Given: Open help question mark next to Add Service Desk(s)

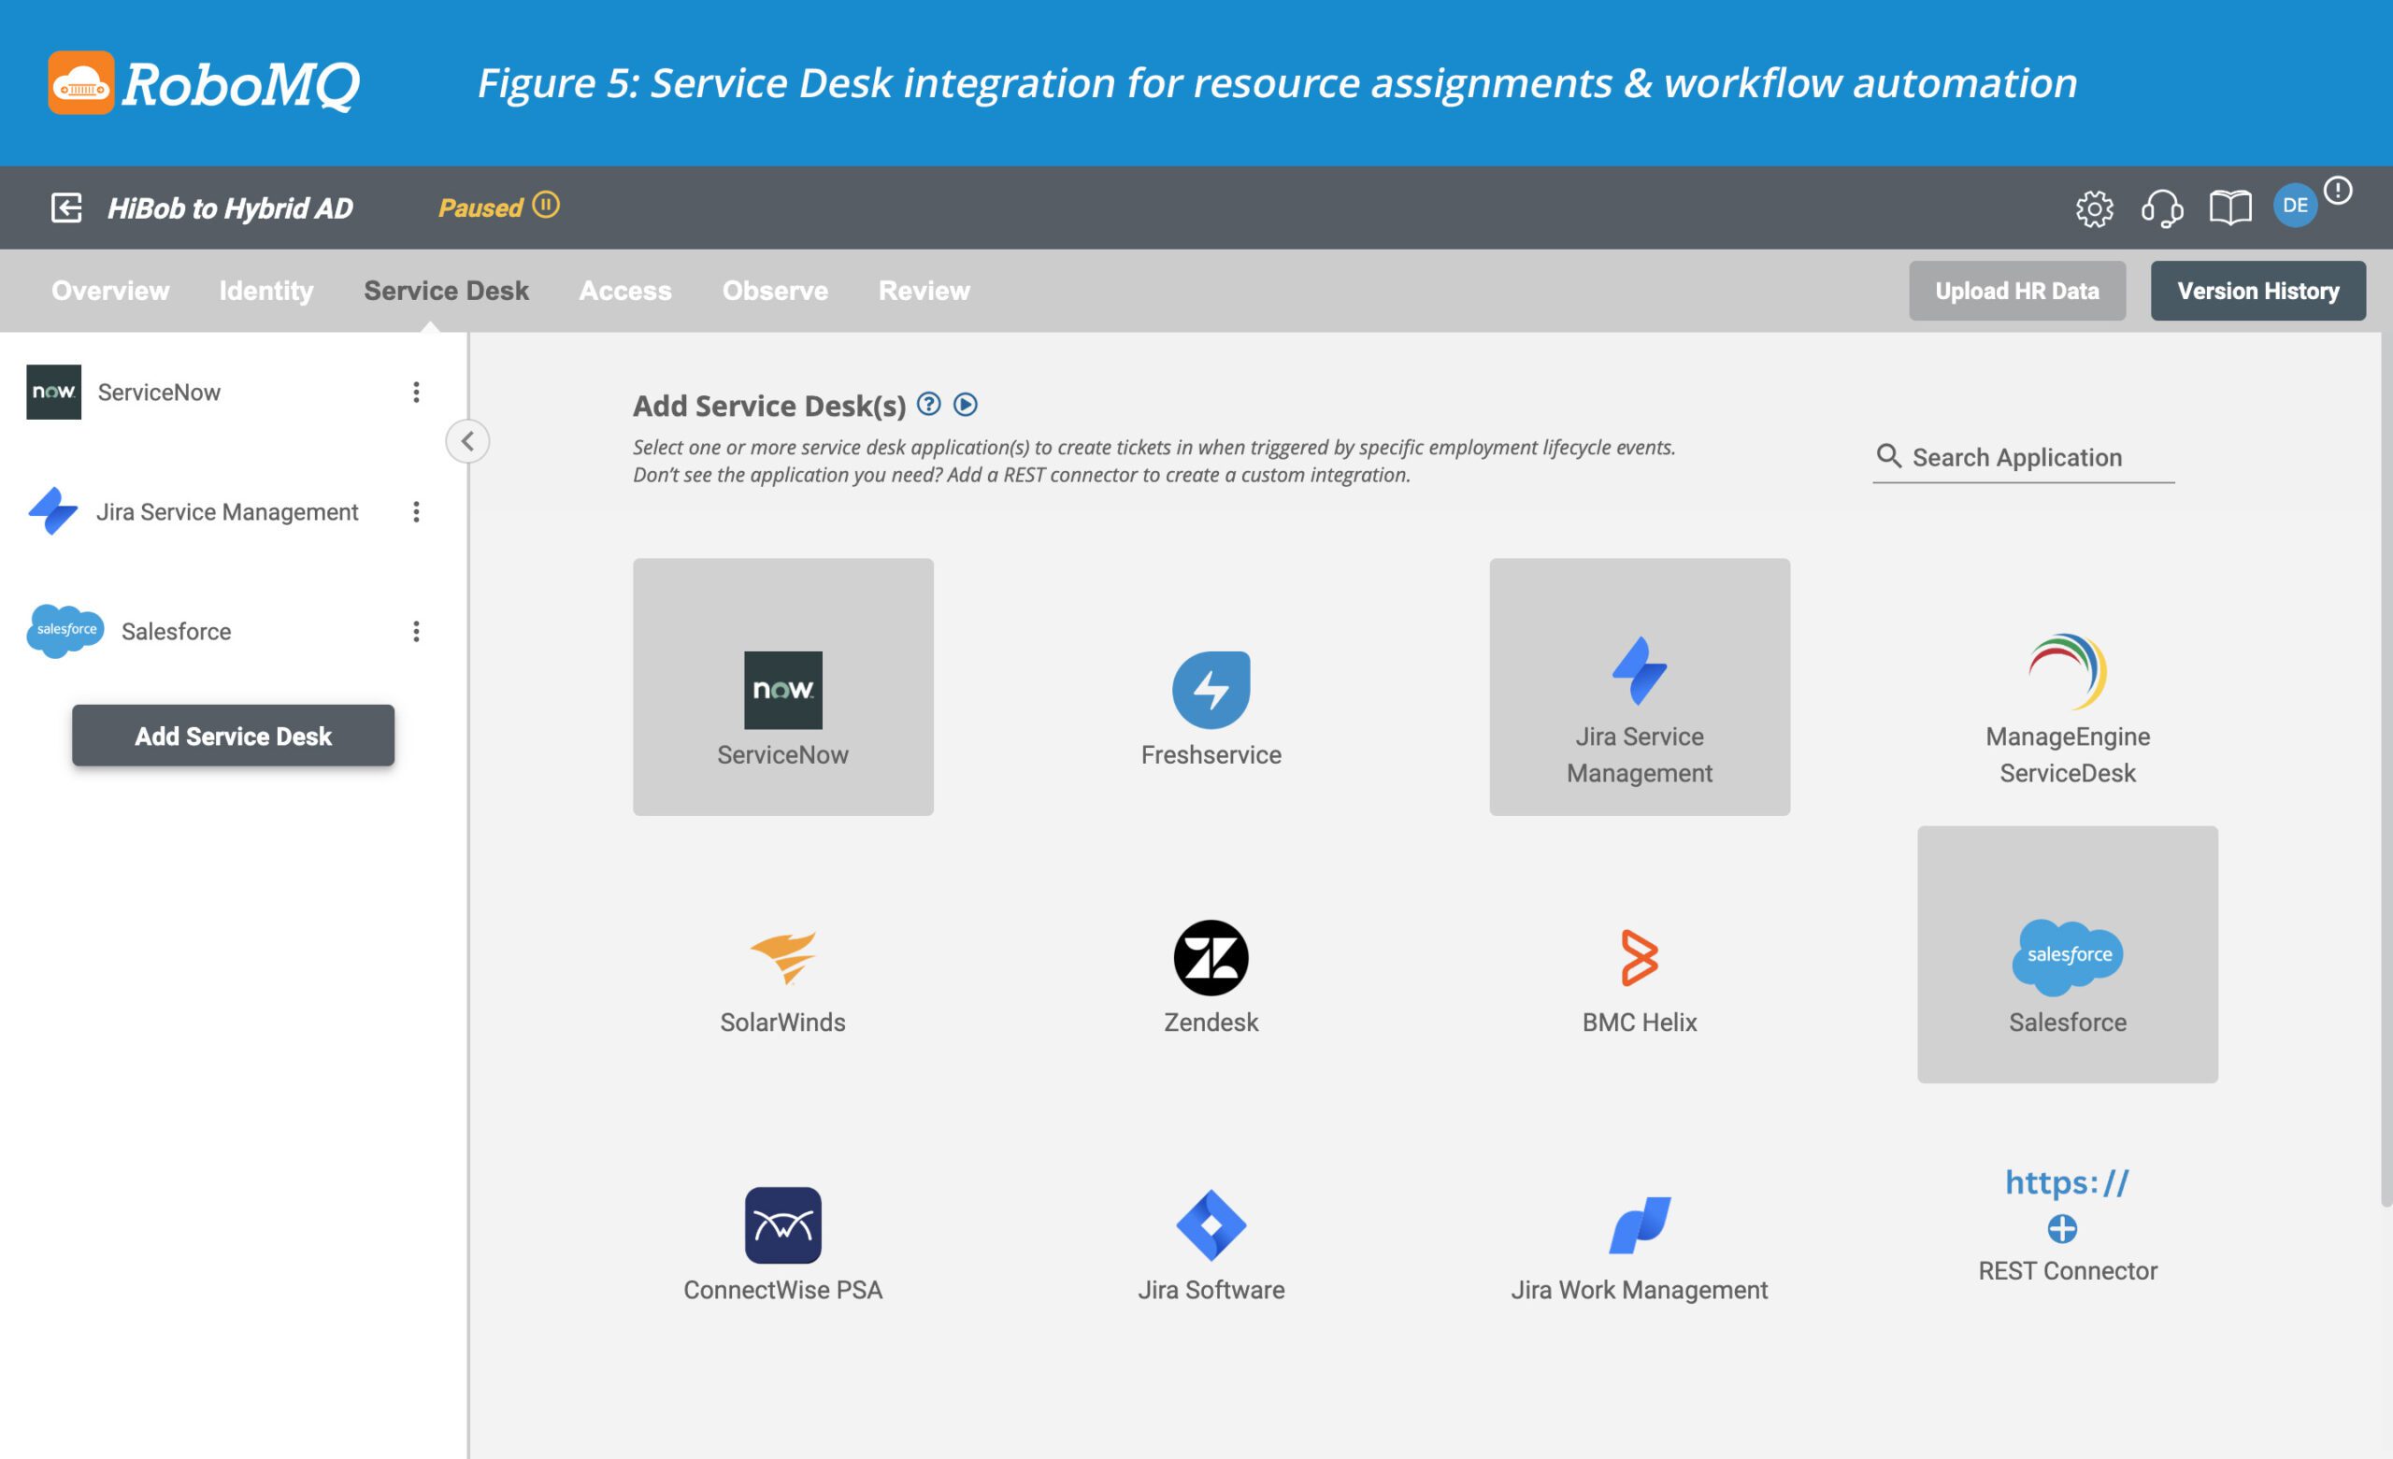Looking at the screenshot, I should 928,404.
